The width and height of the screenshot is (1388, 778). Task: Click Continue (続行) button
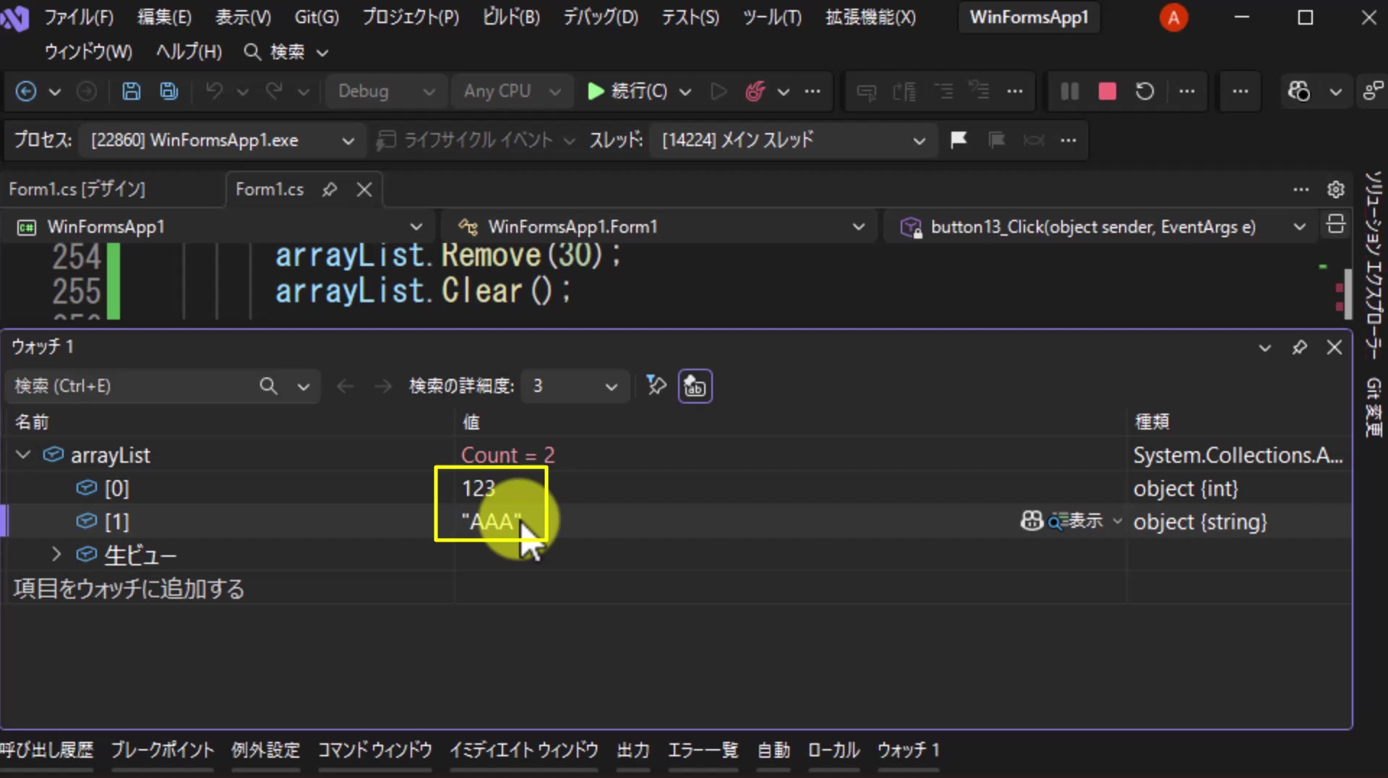point(627,91)
